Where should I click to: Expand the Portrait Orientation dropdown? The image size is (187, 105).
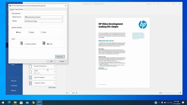[42, 66]
